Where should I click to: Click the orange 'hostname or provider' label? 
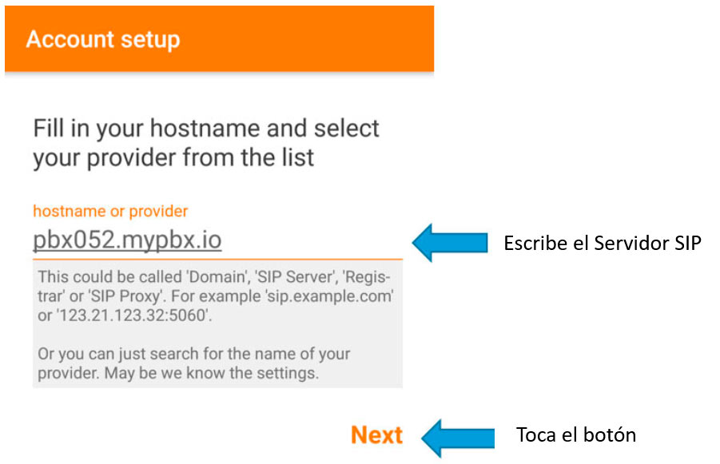110,212
